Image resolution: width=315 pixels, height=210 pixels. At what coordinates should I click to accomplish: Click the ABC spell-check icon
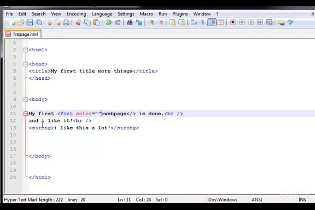[x=290, y=22]
